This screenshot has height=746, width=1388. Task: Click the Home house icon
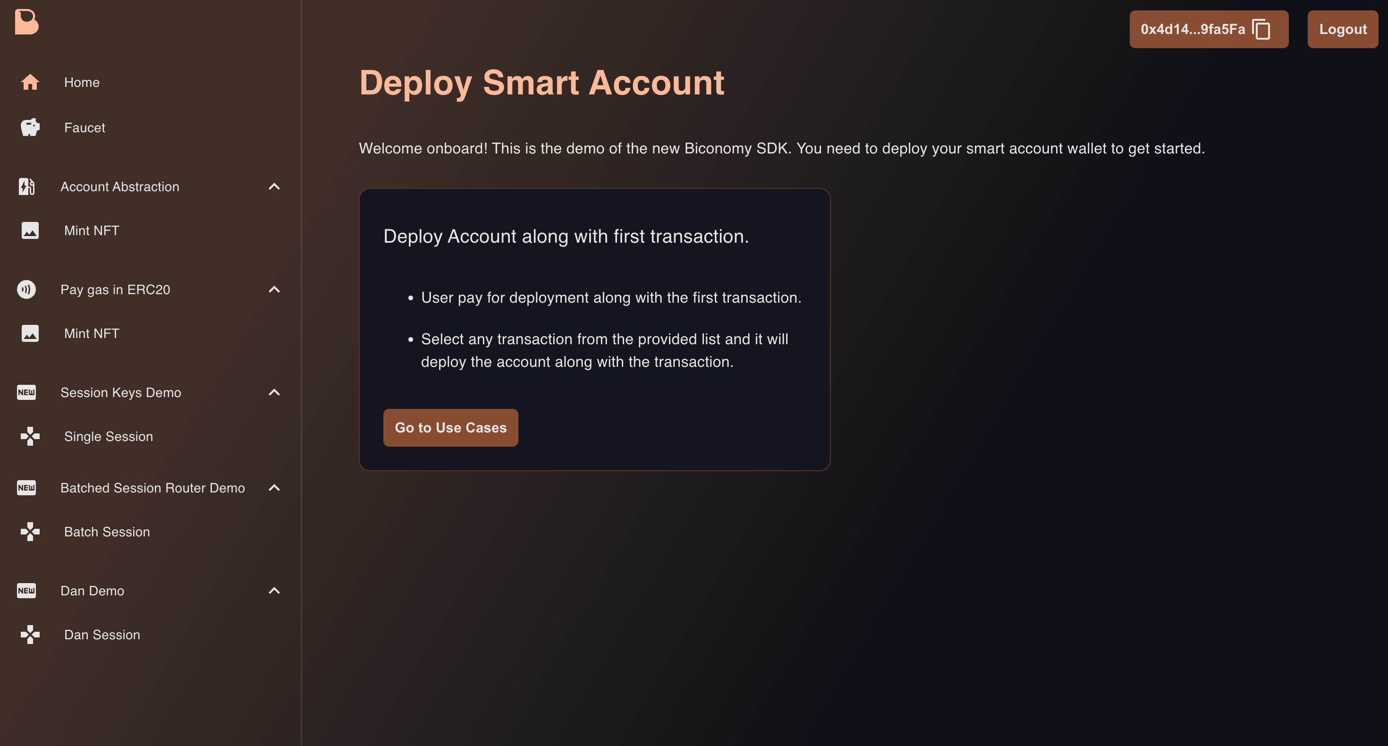(30, 82)
